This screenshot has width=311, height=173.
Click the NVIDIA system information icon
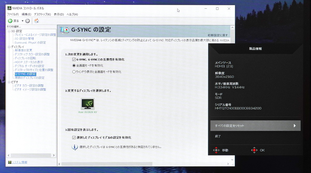point(10,162)
